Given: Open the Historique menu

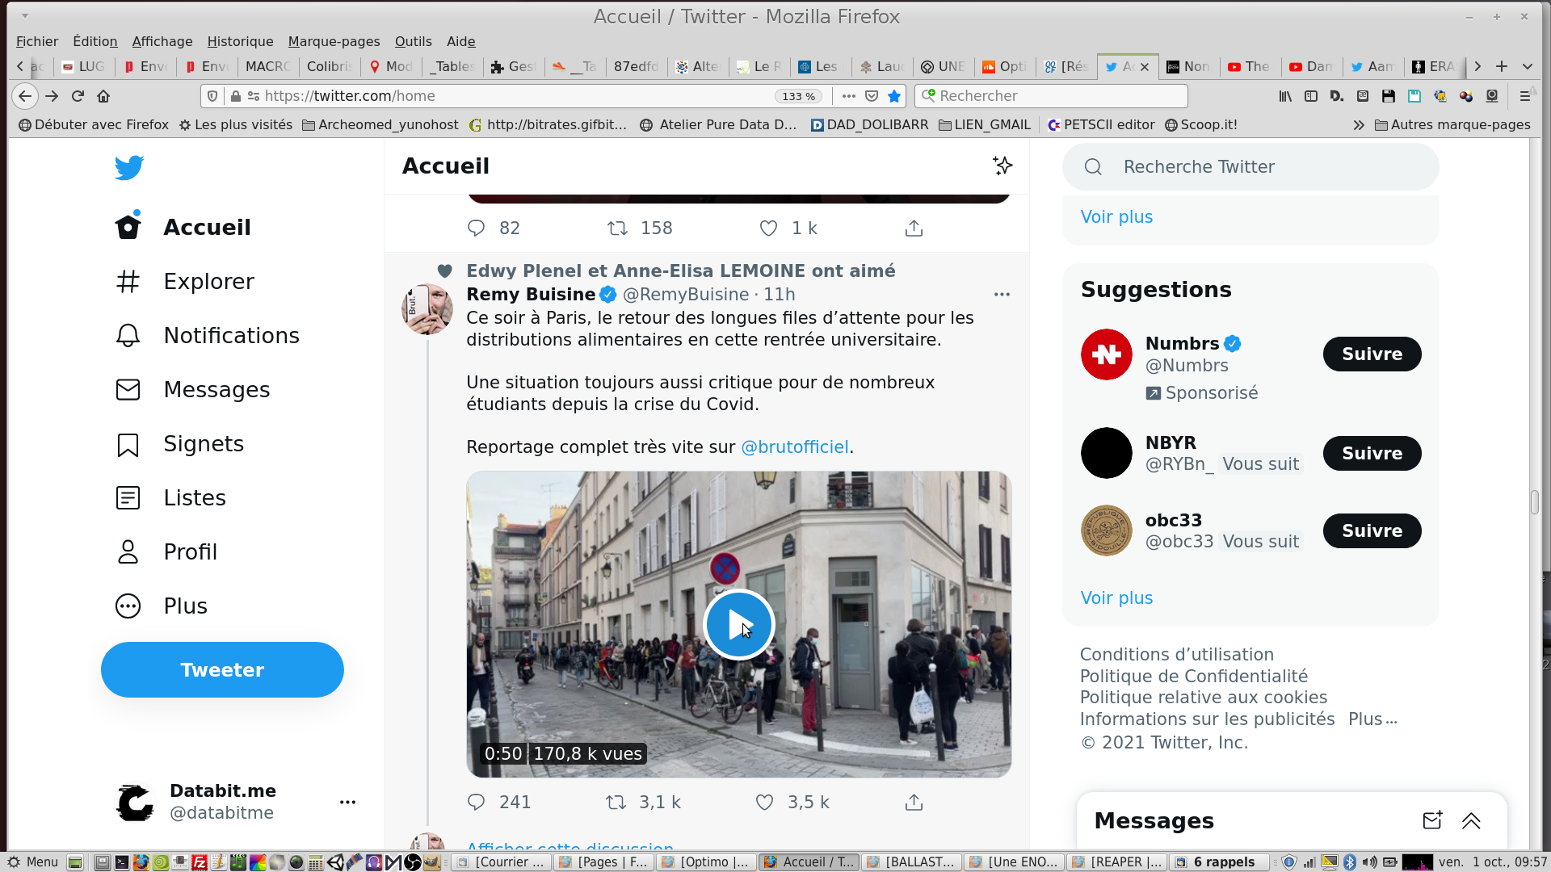Looking at the screenshot, I should (x=240, y=41).
